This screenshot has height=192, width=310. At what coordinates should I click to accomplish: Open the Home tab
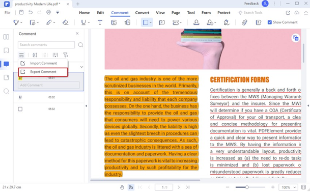[x=84, y=13]
